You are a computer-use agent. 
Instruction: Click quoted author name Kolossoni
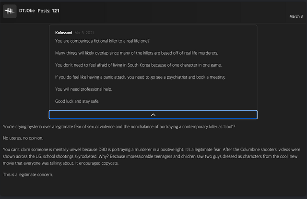click(64, 33)
